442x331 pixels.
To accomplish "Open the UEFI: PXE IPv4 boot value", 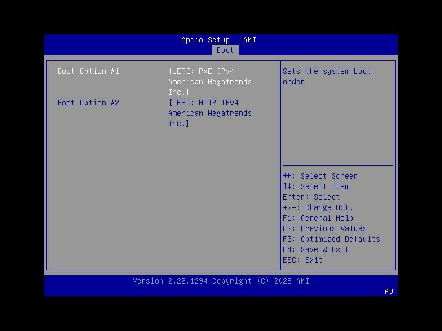I will 210,82.
